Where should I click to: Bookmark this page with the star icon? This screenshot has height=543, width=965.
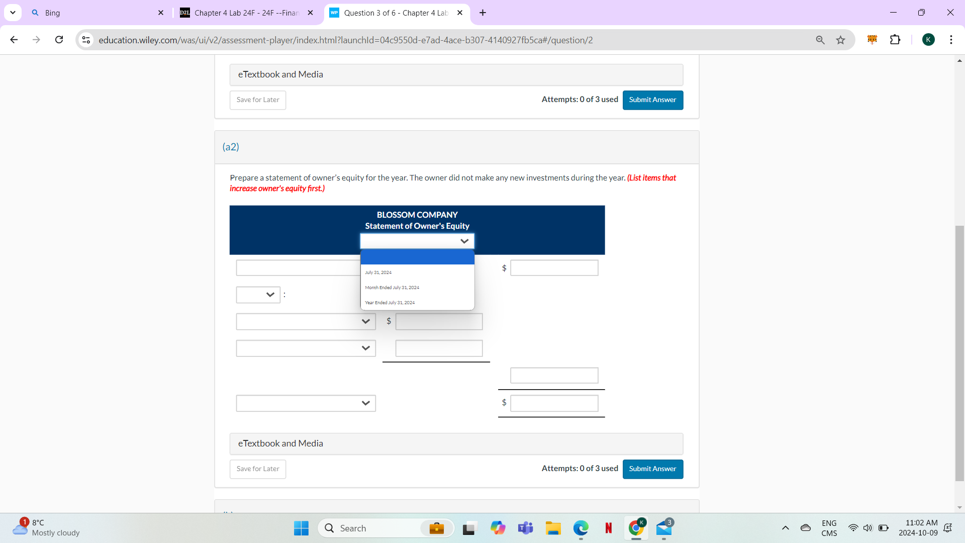tap(840, 40)
